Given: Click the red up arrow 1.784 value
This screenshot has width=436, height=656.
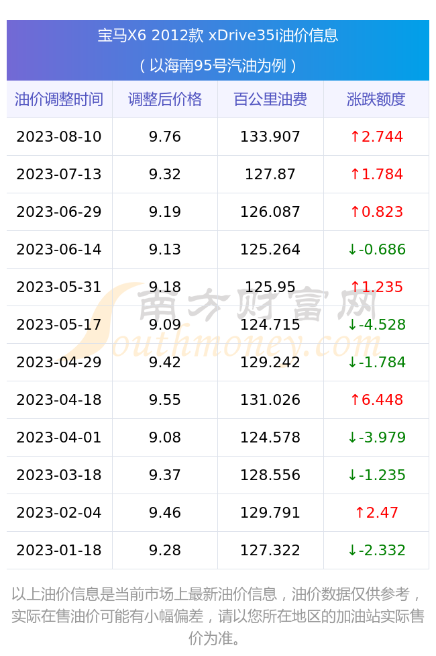Looking at the screenshot, I should (377, 175).
